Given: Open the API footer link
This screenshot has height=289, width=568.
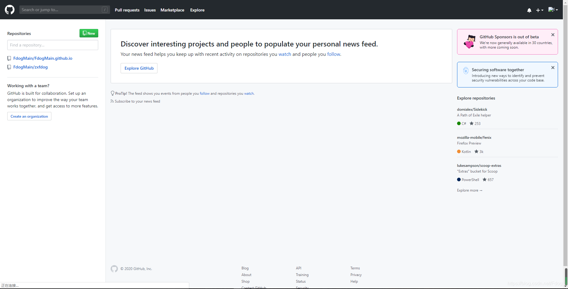Looking at the screenshot, I should point(298,268).
